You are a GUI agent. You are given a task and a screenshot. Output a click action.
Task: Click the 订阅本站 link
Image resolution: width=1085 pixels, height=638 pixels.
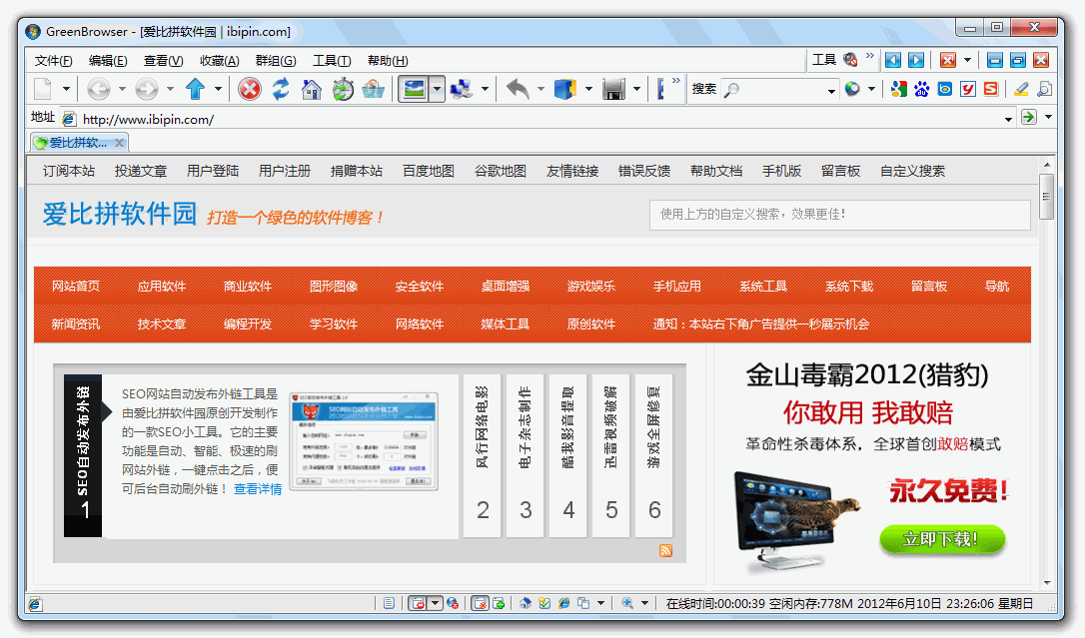click(69, 171)
